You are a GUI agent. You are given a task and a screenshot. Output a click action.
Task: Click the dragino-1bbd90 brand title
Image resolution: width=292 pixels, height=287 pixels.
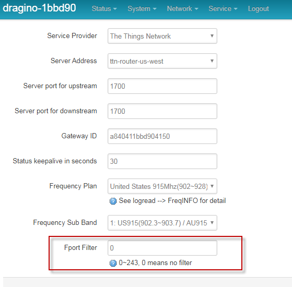coord(39,8)
